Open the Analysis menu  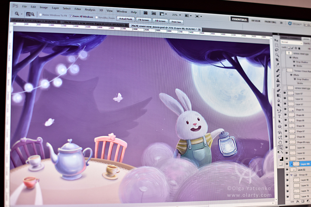tap(90, 10)
